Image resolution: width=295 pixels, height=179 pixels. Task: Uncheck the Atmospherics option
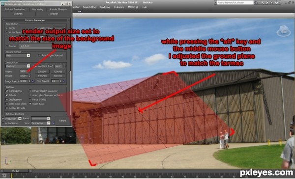coord(7,91)
